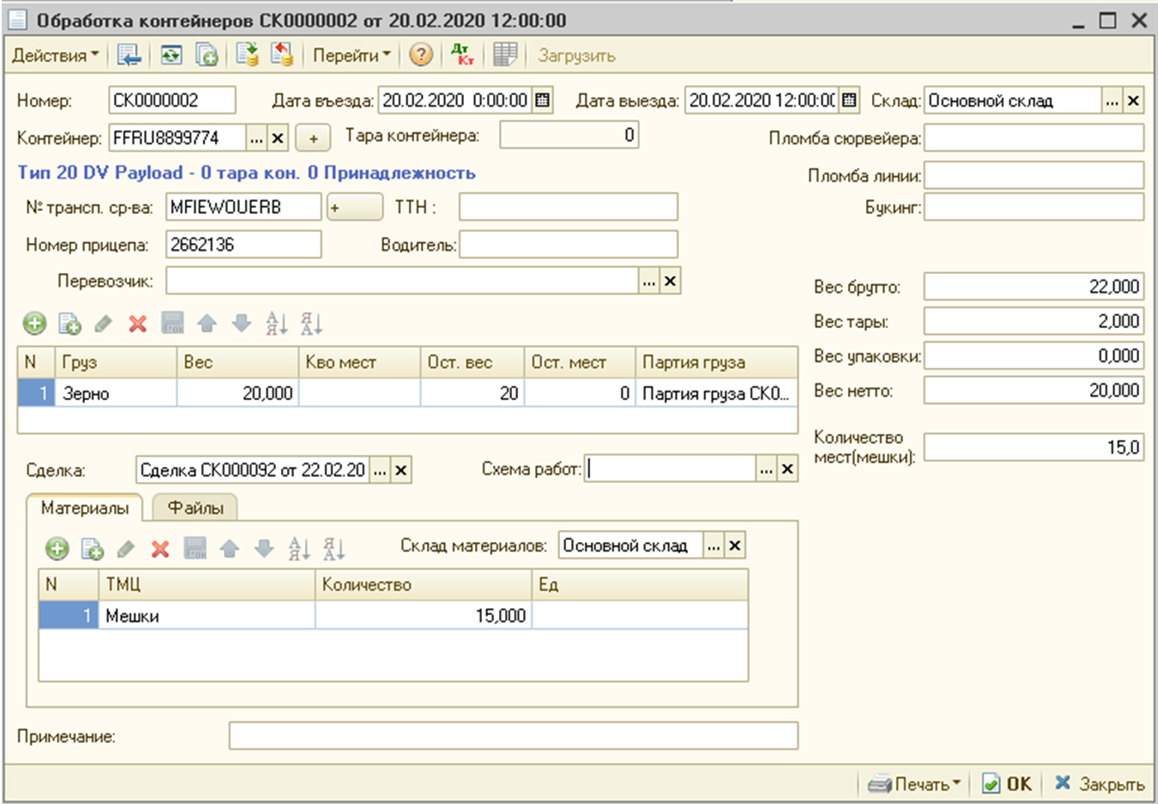This screenshot has width=1158, height=804.
Task: Open calendar picker for Дата въезда
Action: 542,100
